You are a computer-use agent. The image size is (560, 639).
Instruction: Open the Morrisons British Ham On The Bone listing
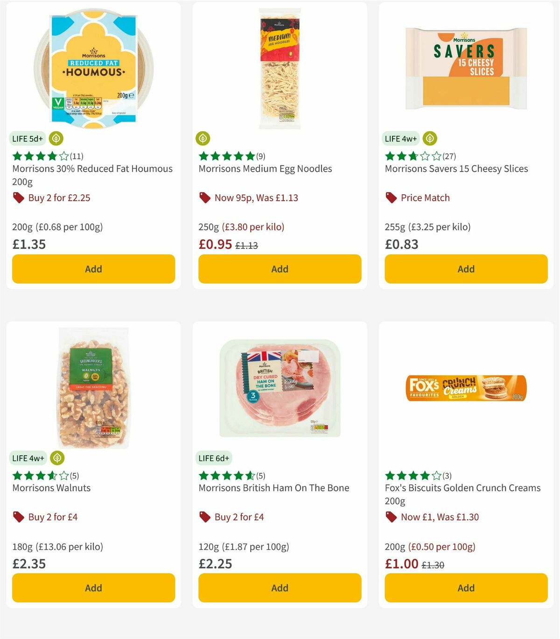point(274,488)
